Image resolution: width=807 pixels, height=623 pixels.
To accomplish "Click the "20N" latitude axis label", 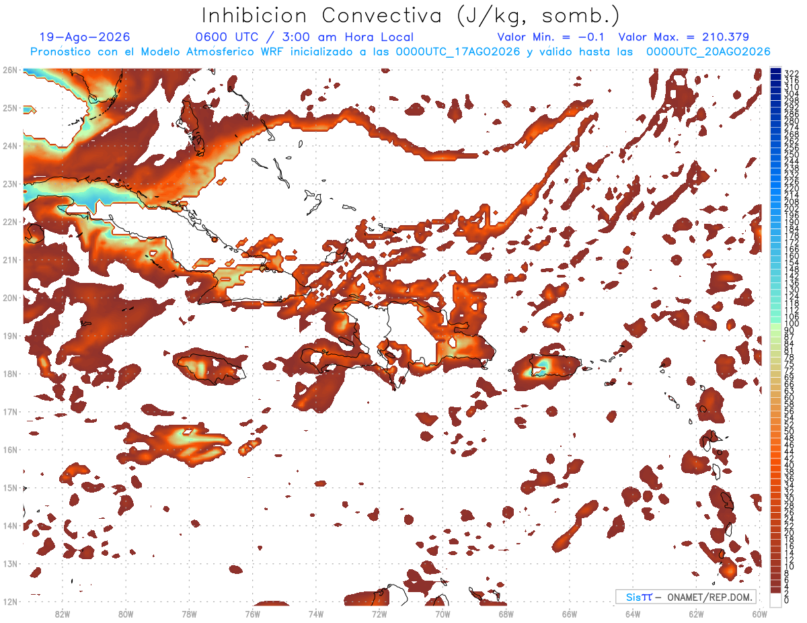I will (x=9, y=298).
